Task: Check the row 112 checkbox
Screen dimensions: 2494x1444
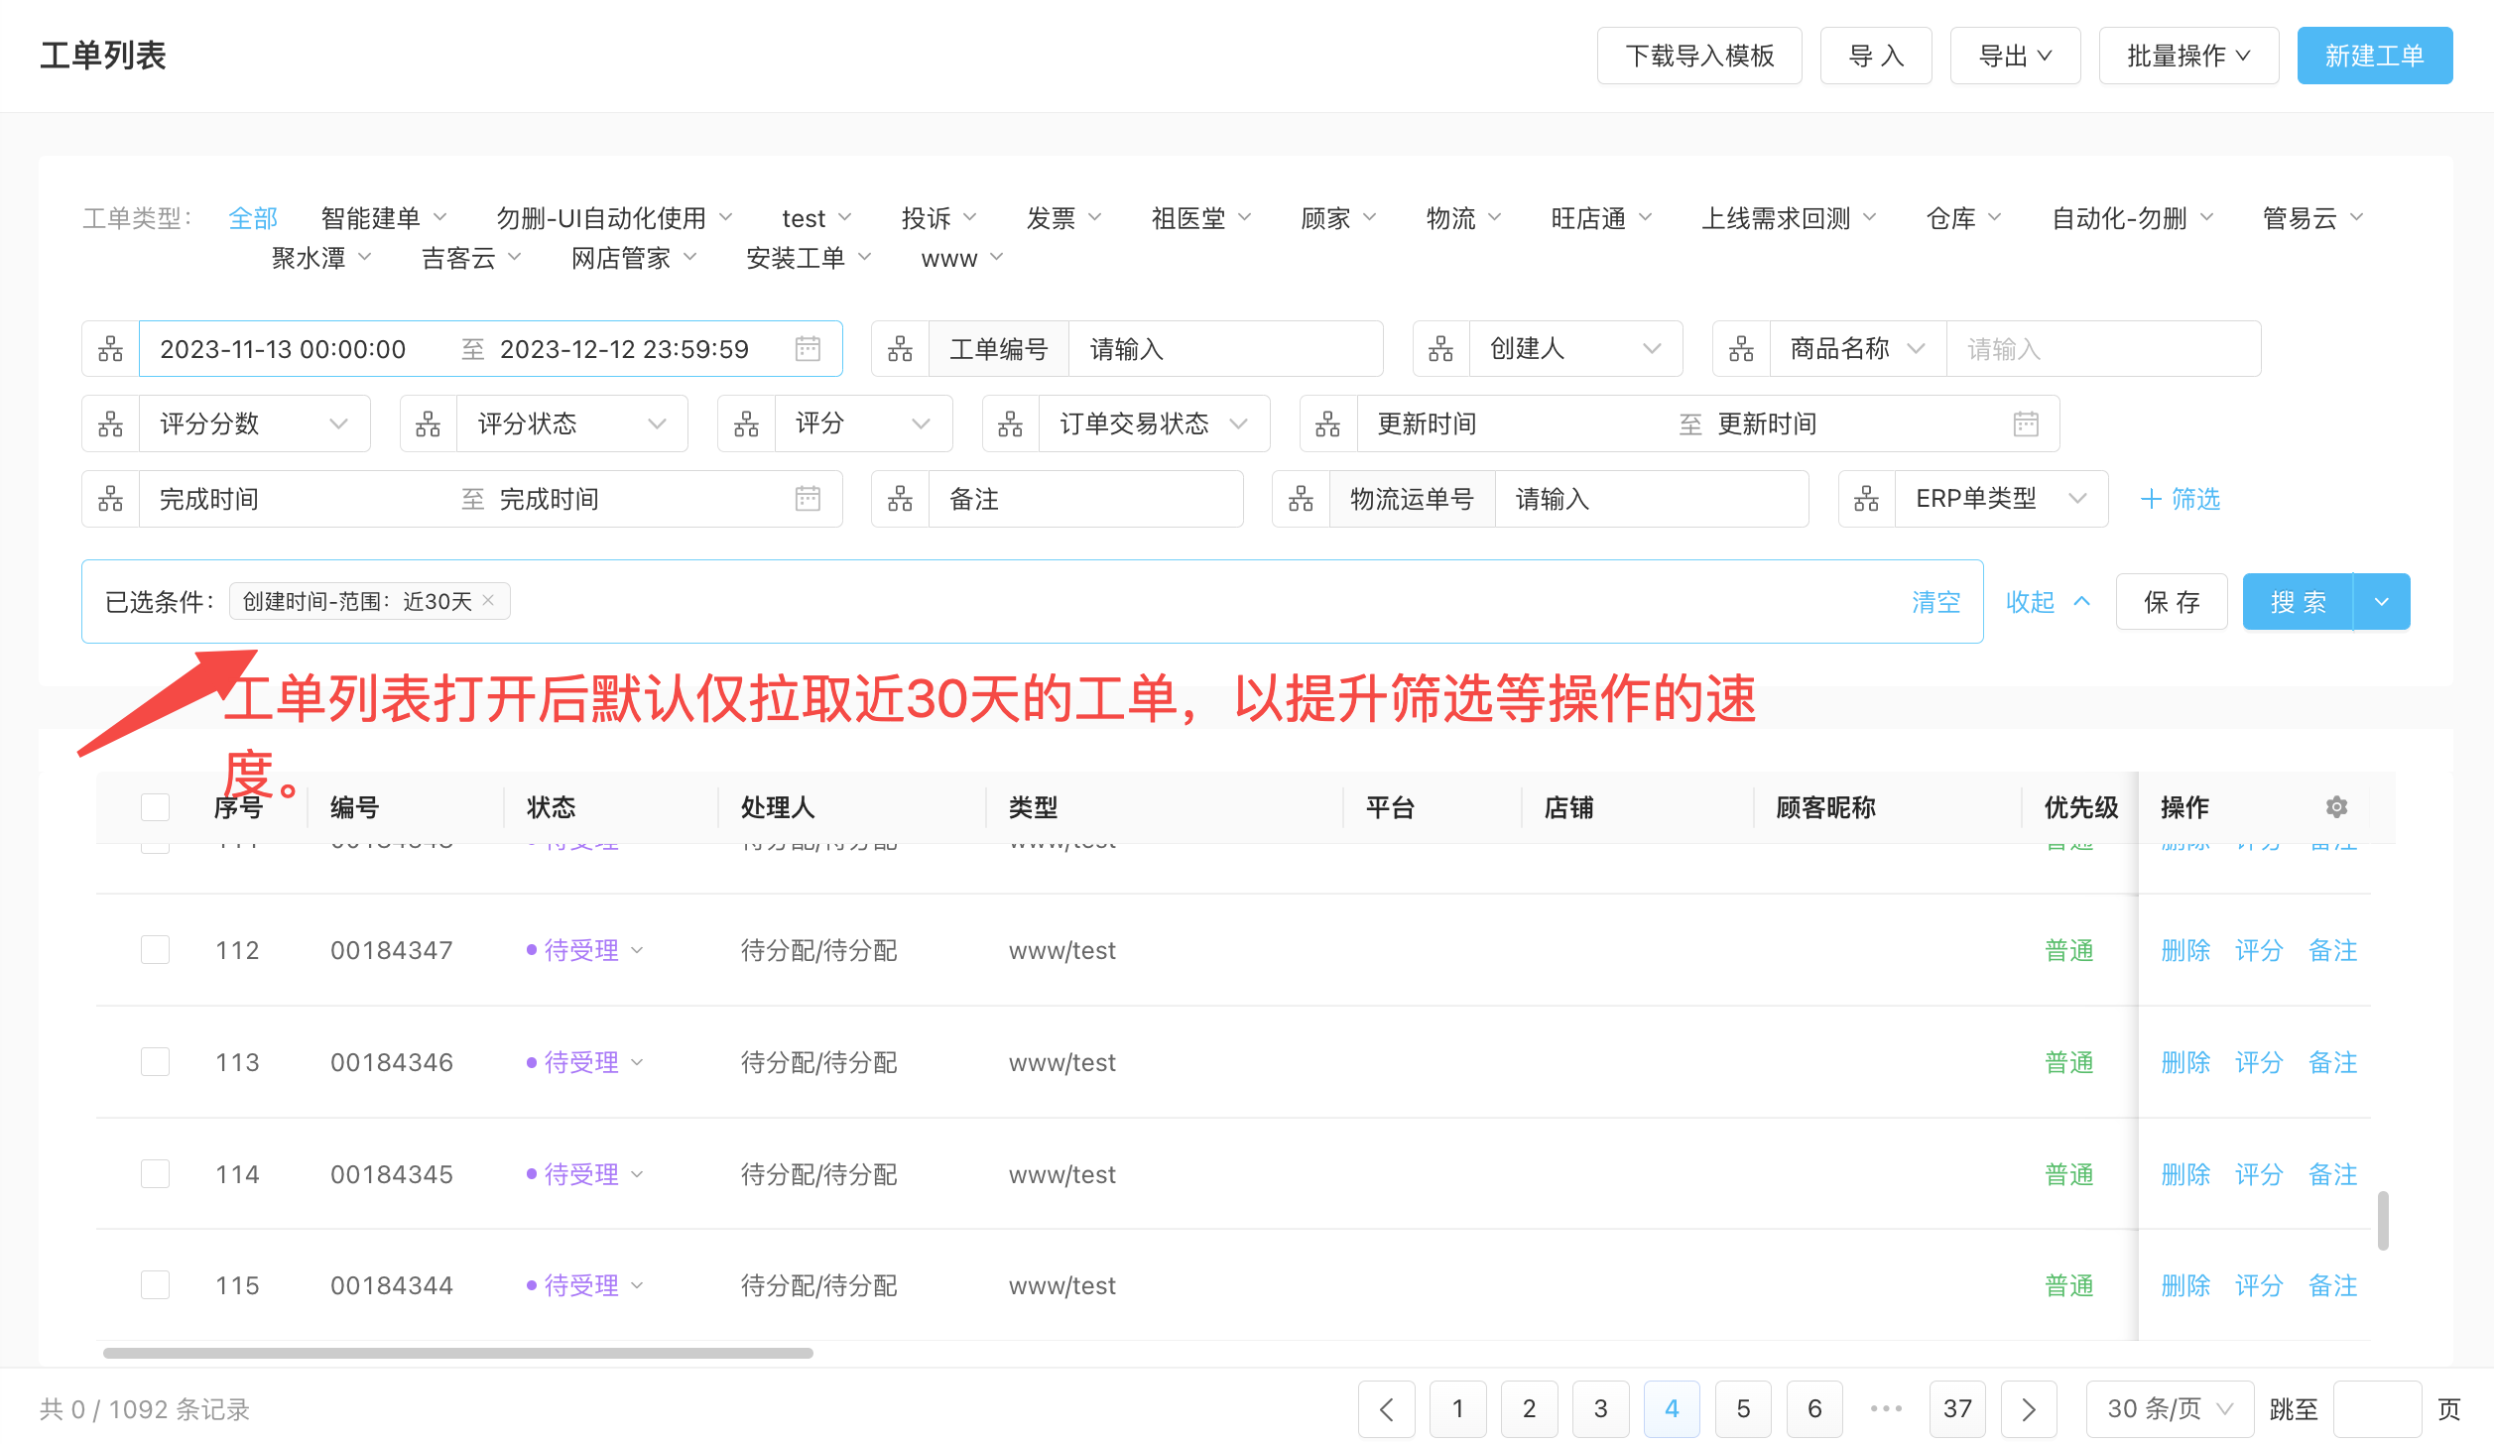Action: tap(155, 950)
